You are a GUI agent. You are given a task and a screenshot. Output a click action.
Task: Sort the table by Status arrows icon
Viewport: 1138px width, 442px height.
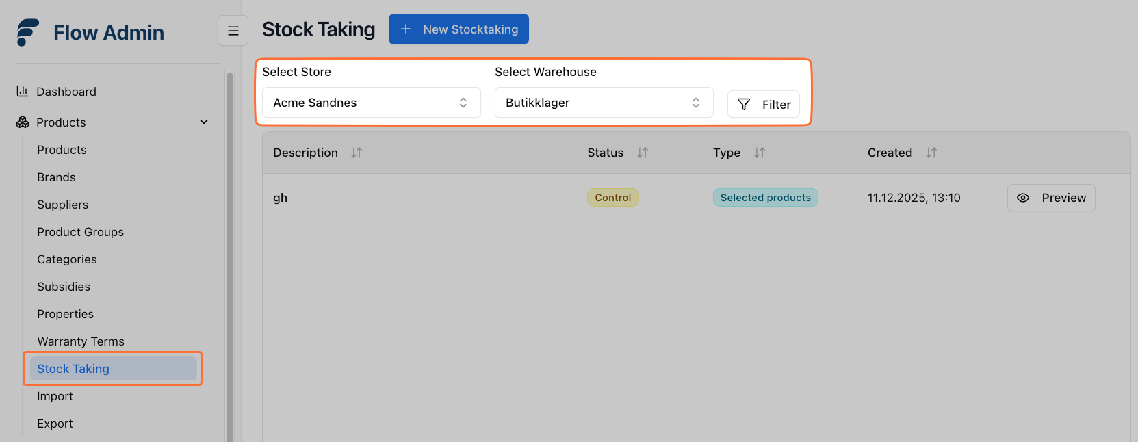click(x=642, y=153)
